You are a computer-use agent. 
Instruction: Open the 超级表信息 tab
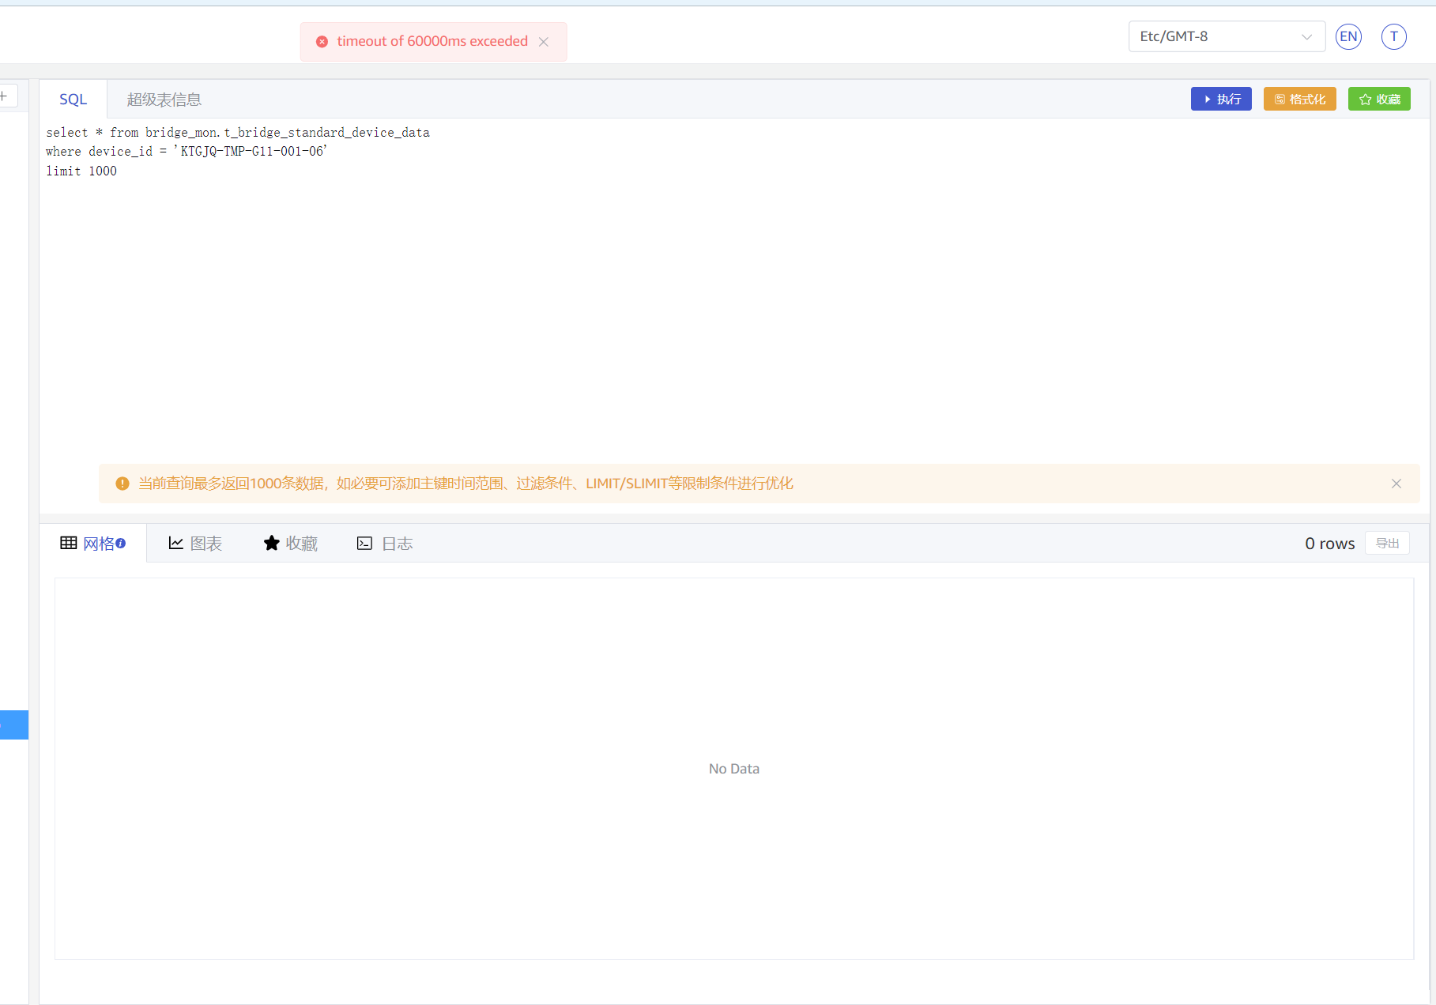point(164,100)
